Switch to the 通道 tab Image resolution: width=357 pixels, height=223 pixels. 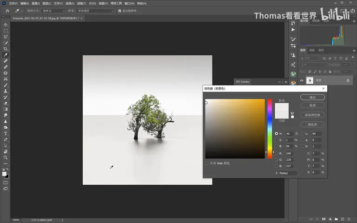tap(312, 50)
